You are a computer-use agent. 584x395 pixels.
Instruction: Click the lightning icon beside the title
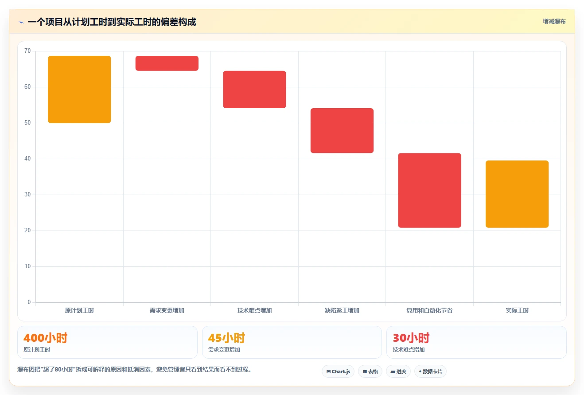[x=21, y=22]
